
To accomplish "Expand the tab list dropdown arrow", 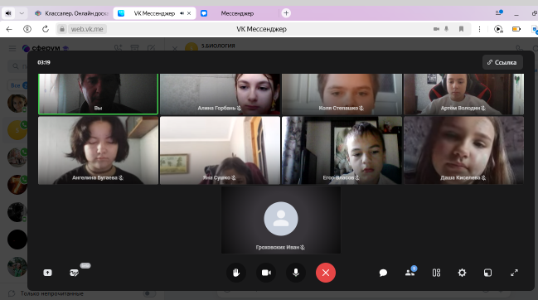I will pyautogui.click(x=22, y=13).
